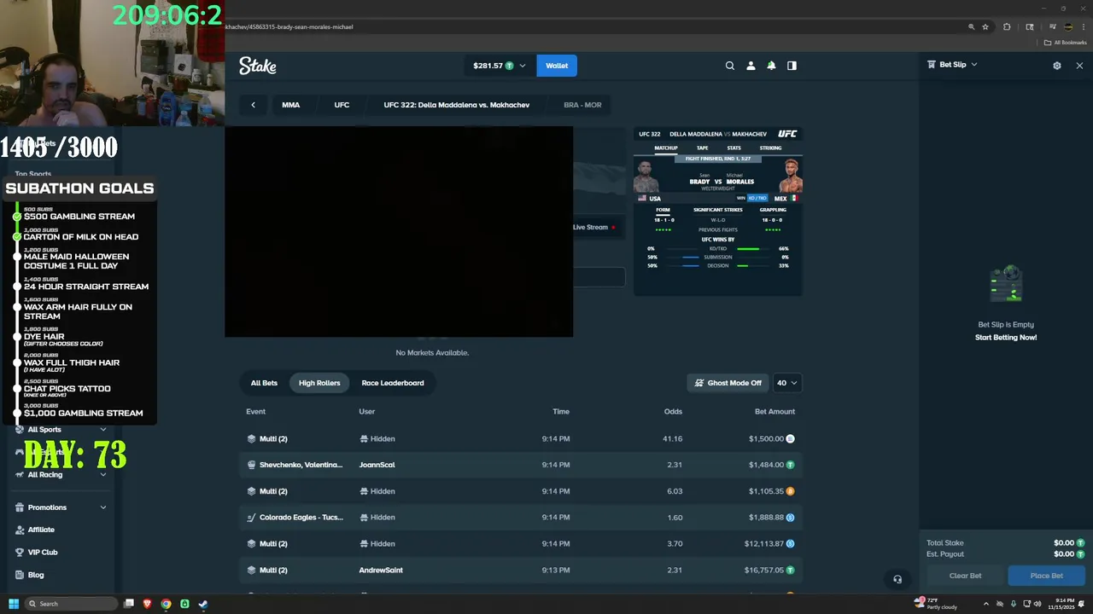Bookmark this page with the star icon
Image resolution: width=1093 pixels, height=614 pixels.
(985, 26)
